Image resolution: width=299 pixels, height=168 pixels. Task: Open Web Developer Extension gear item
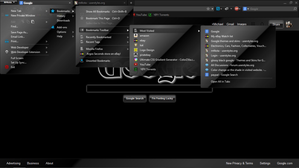[25, 52]
